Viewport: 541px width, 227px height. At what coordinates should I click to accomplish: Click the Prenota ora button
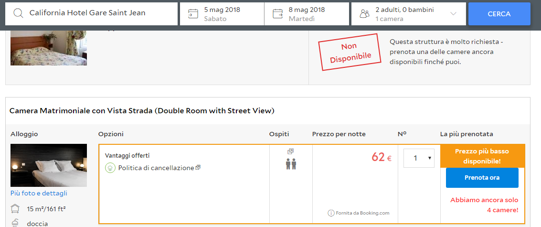point(482,178)
